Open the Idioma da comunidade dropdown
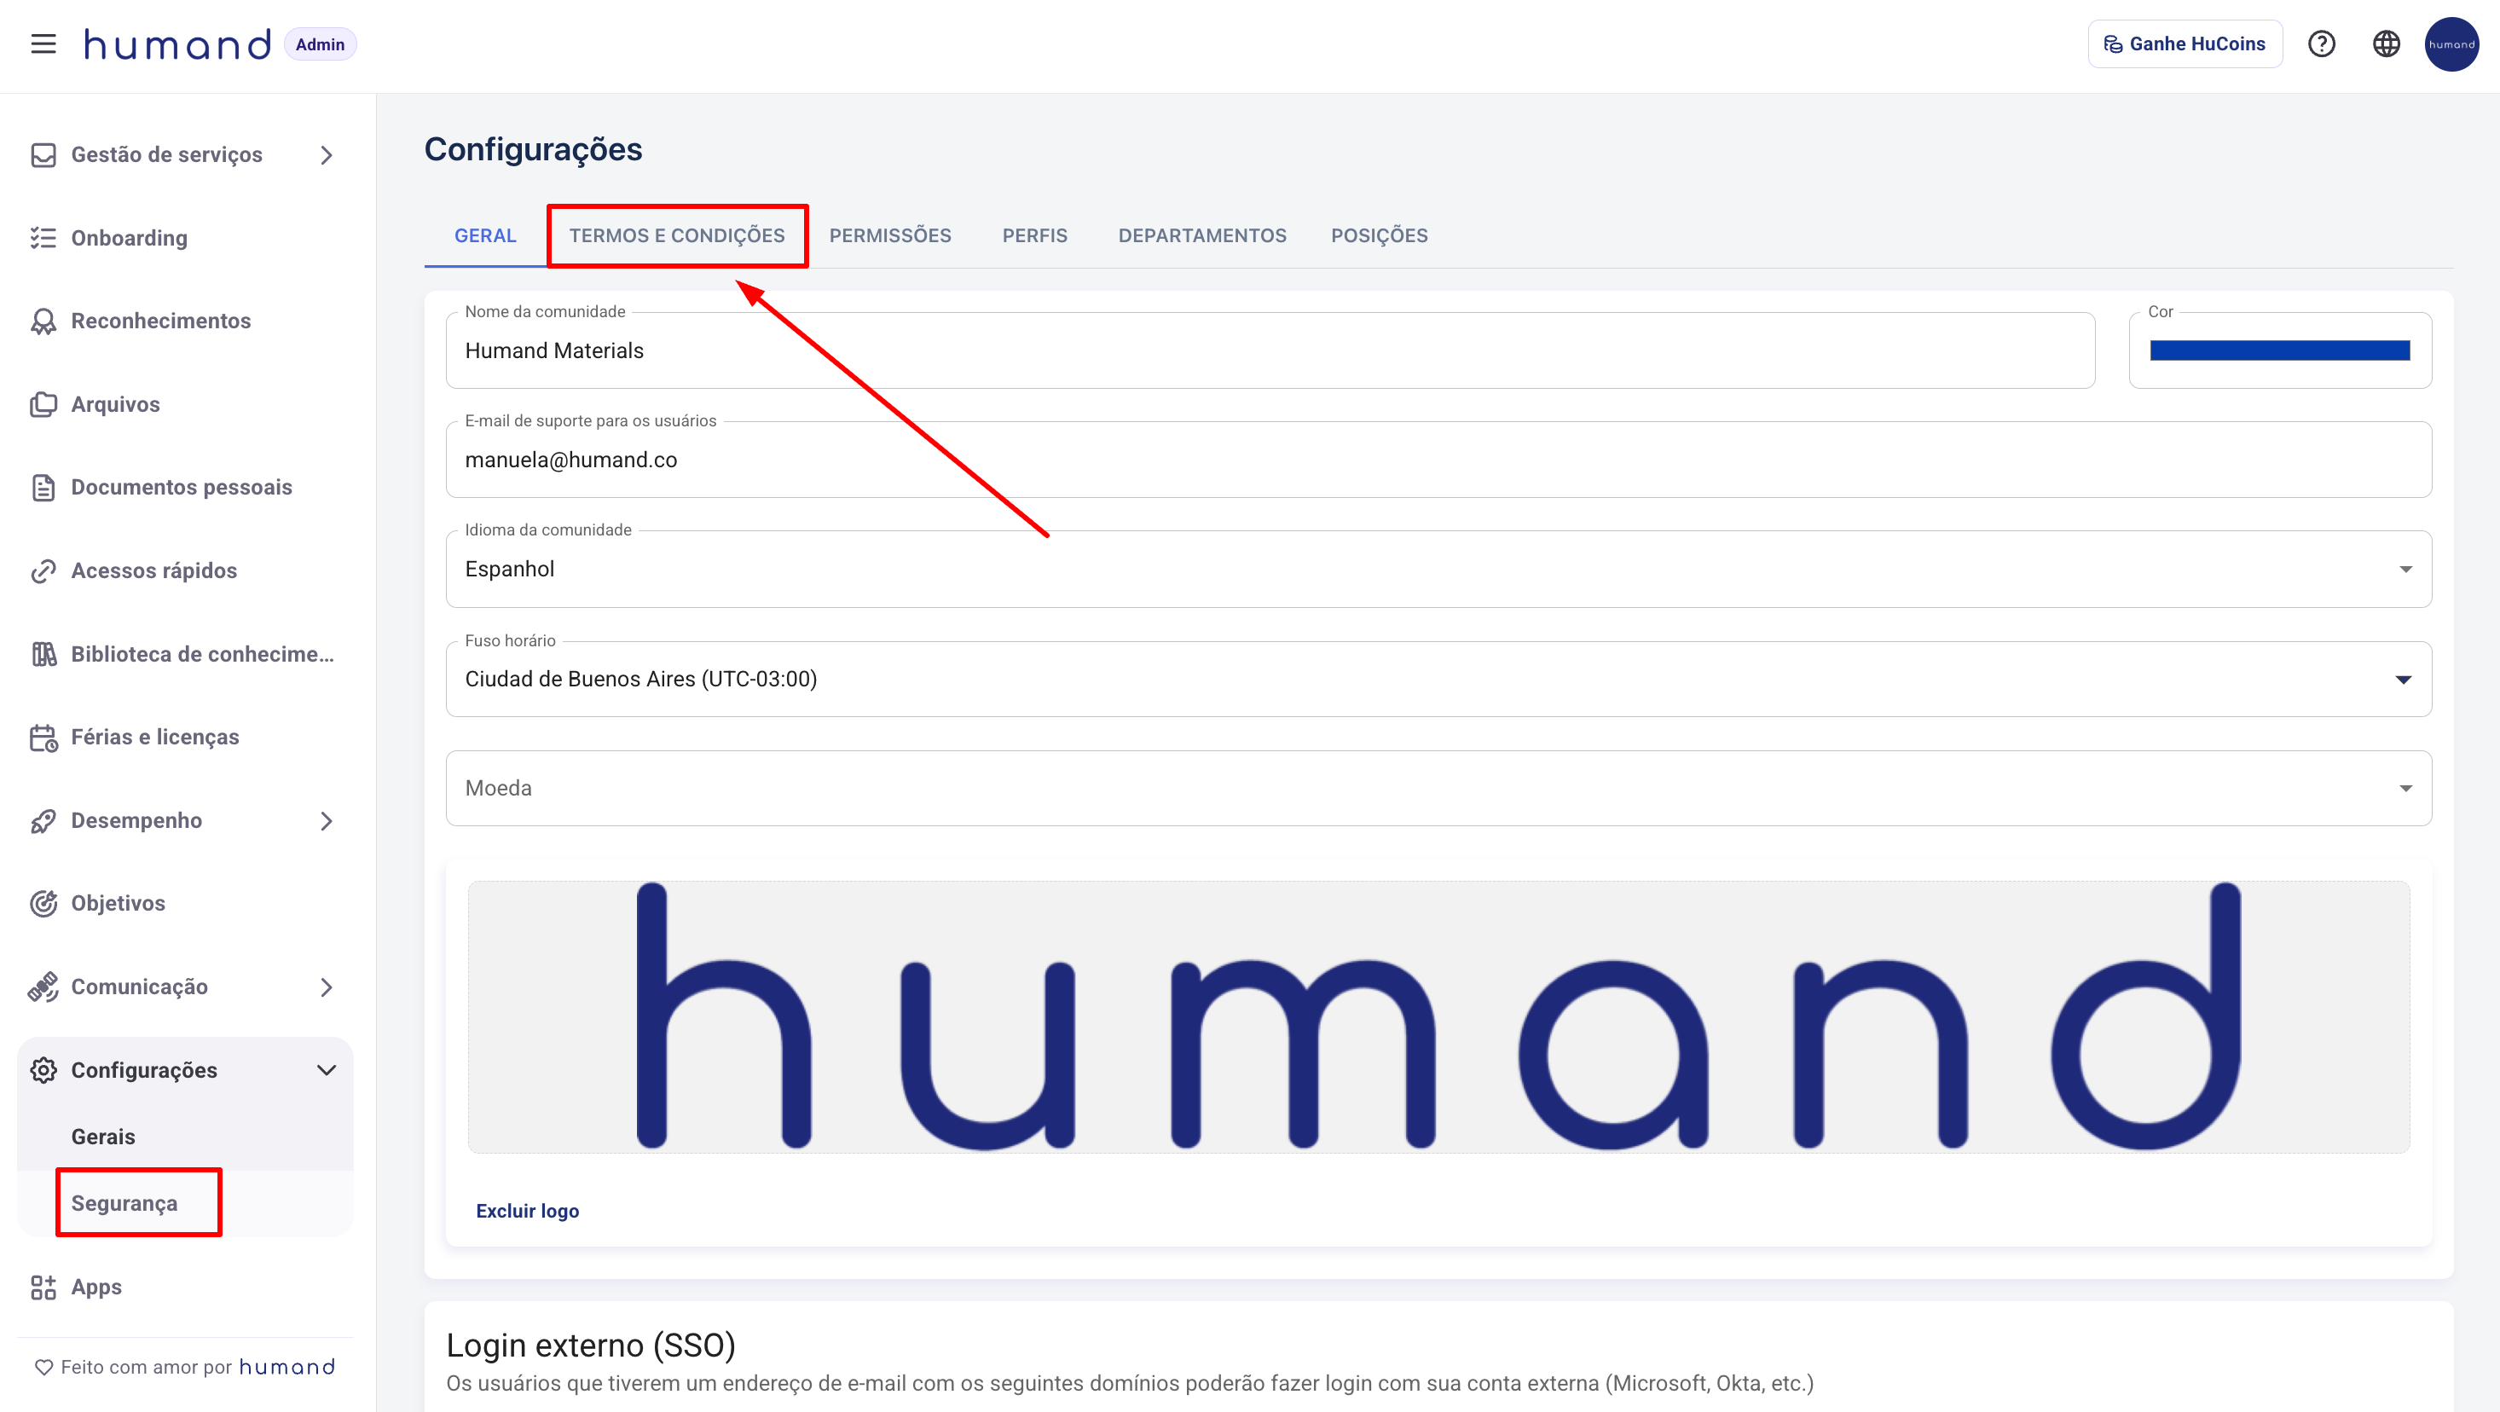The height and width of the screenshot is (1412, 2500). [x=1438, y=569]
